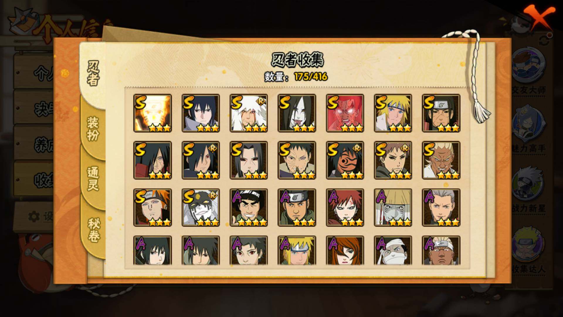Open the blonde Minato S-rank portrait
Viewport: 563px width, 317px height.
coord(393,113)
